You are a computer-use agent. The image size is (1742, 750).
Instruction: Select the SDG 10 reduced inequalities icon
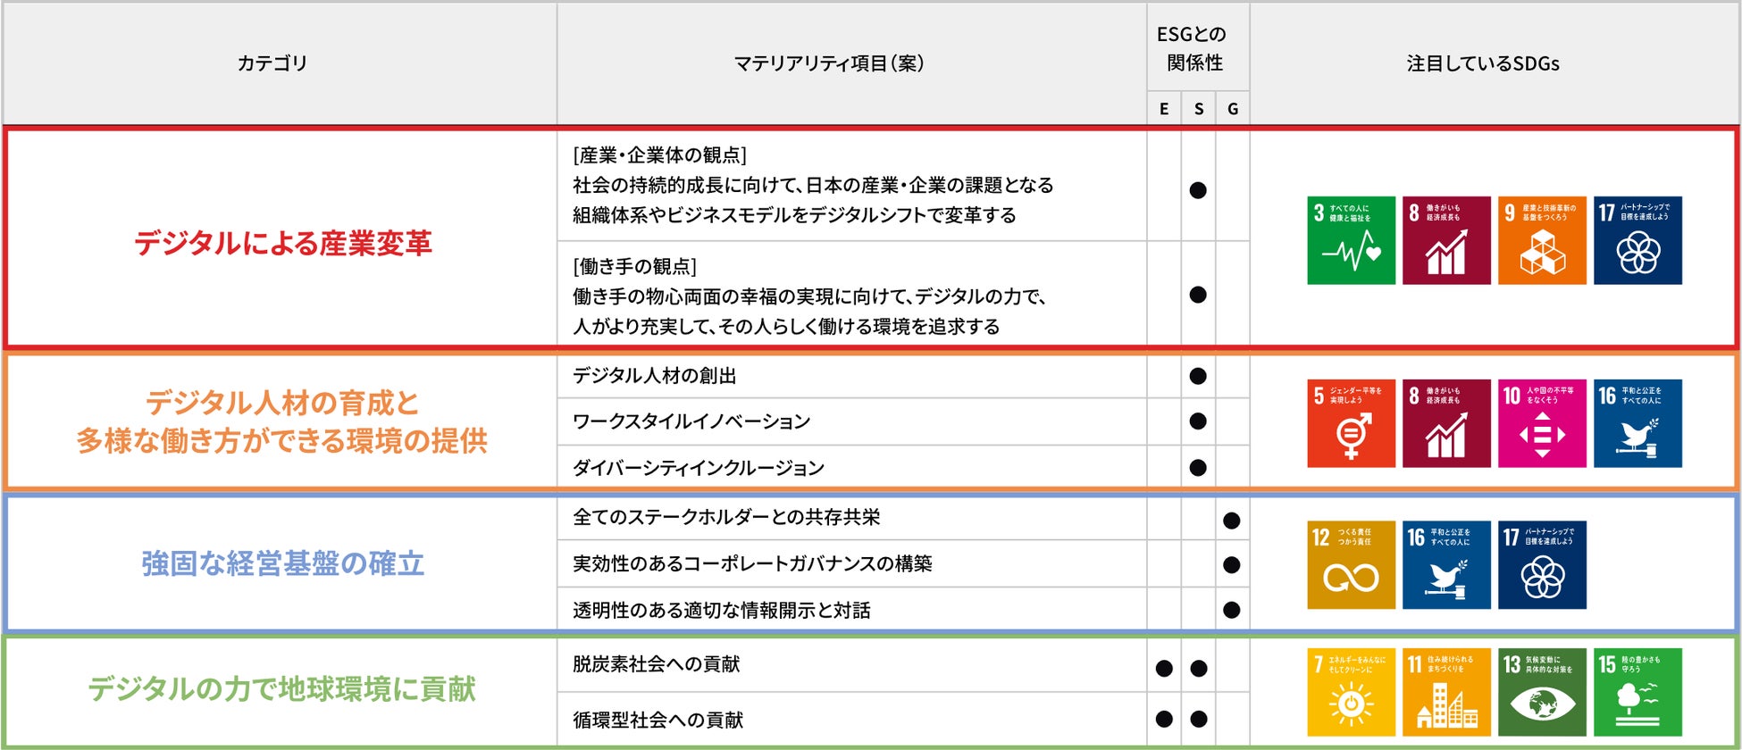pos(1542,423)
